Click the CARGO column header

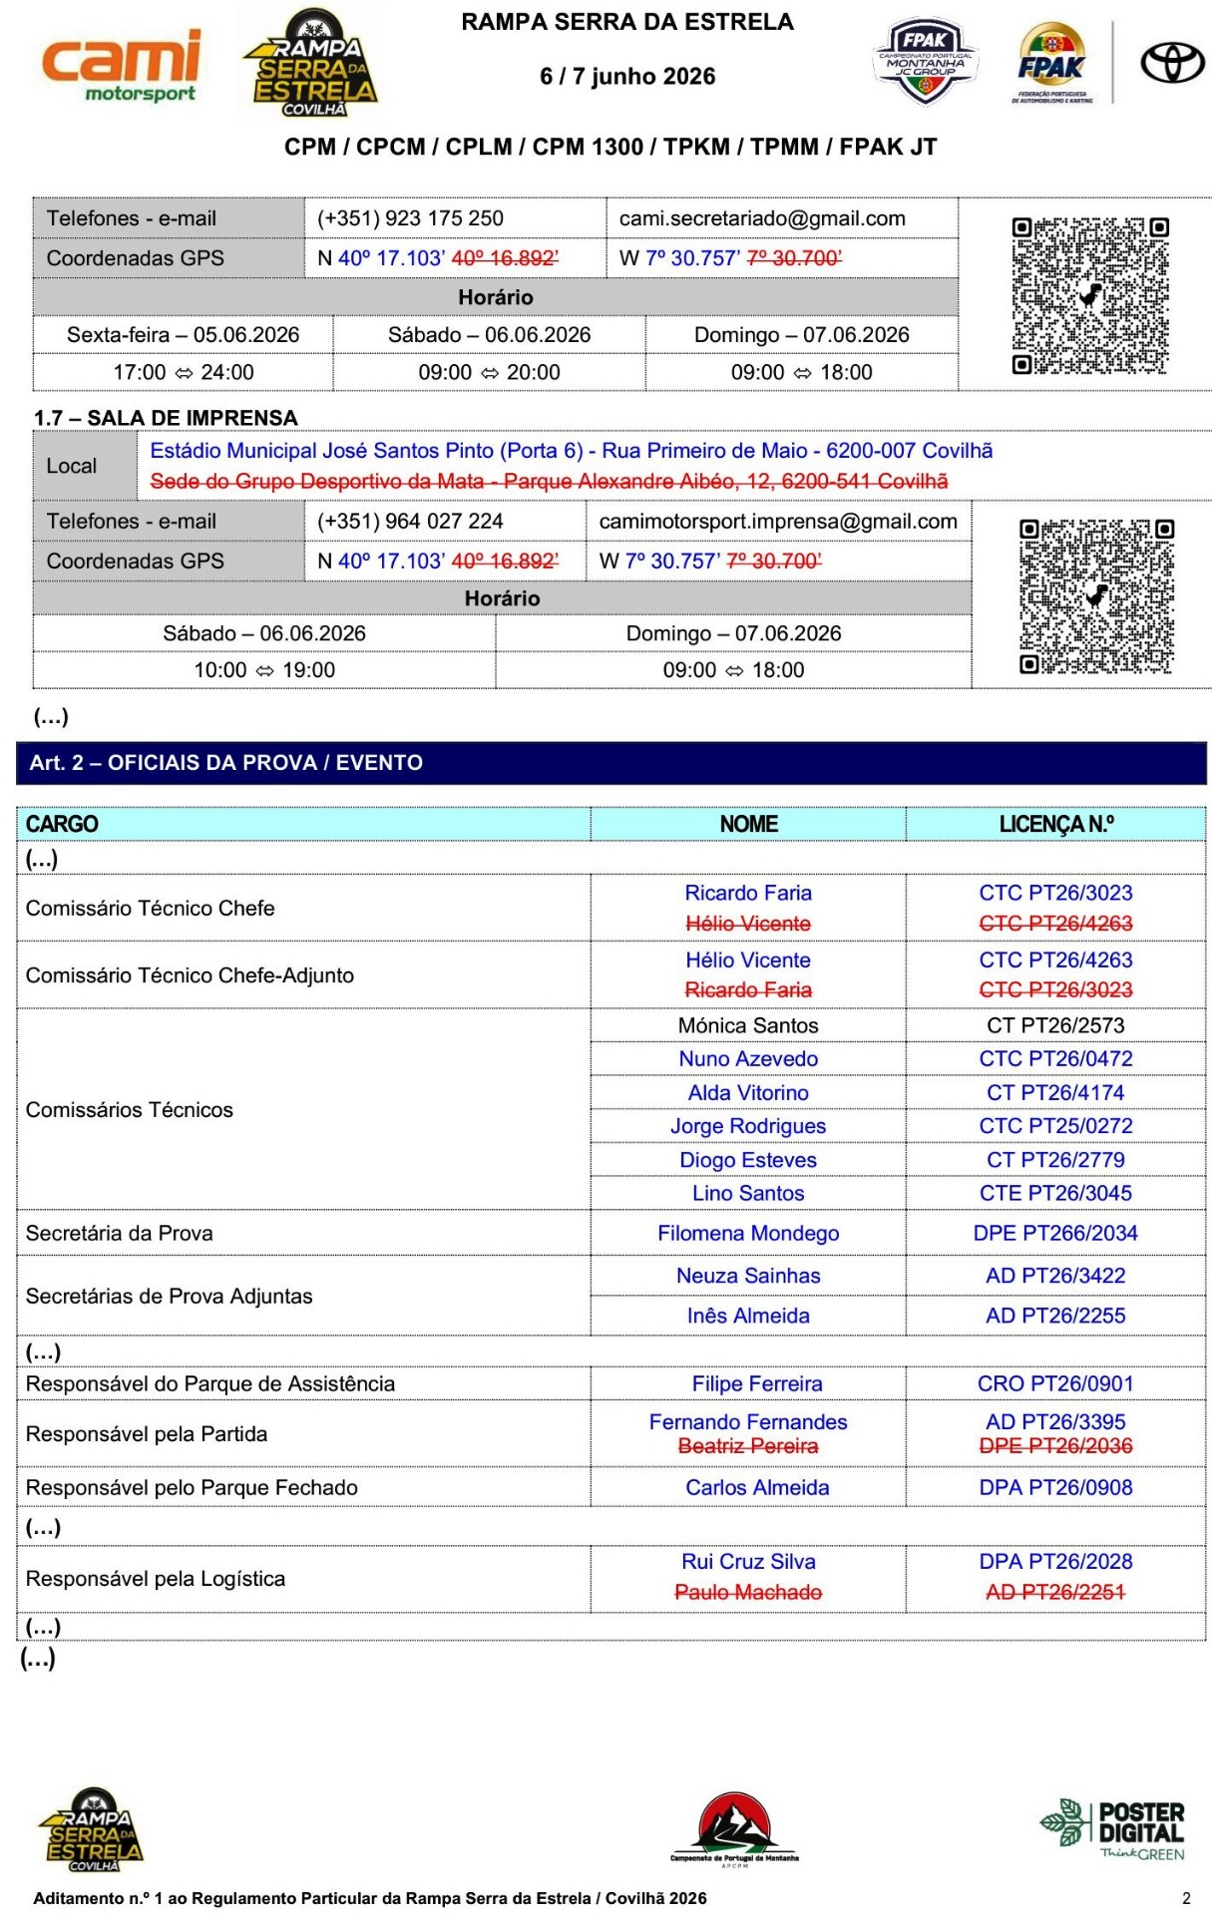click(62, 824)
